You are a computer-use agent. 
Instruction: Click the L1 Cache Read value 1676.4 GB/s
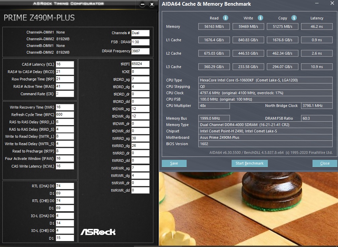(x=214, y=40)
